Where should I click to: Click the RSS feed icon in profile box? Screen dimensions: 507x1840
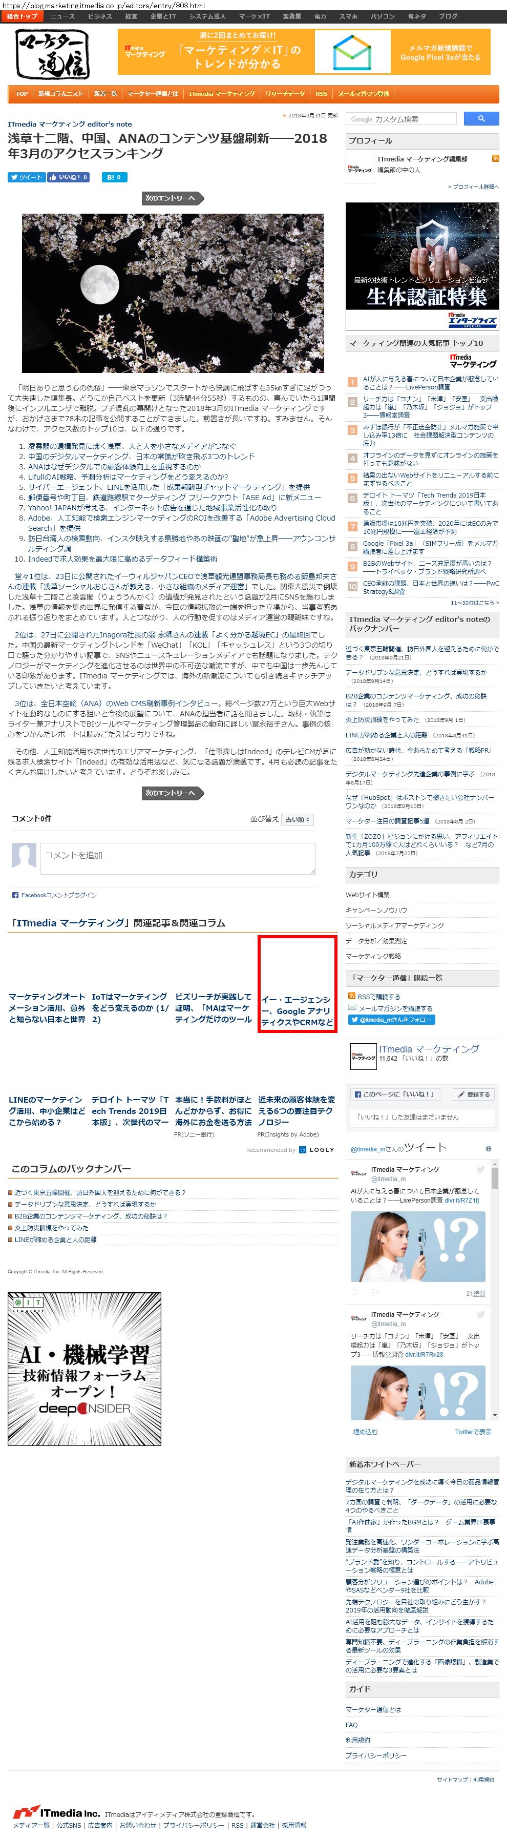[x=495, y=158]
